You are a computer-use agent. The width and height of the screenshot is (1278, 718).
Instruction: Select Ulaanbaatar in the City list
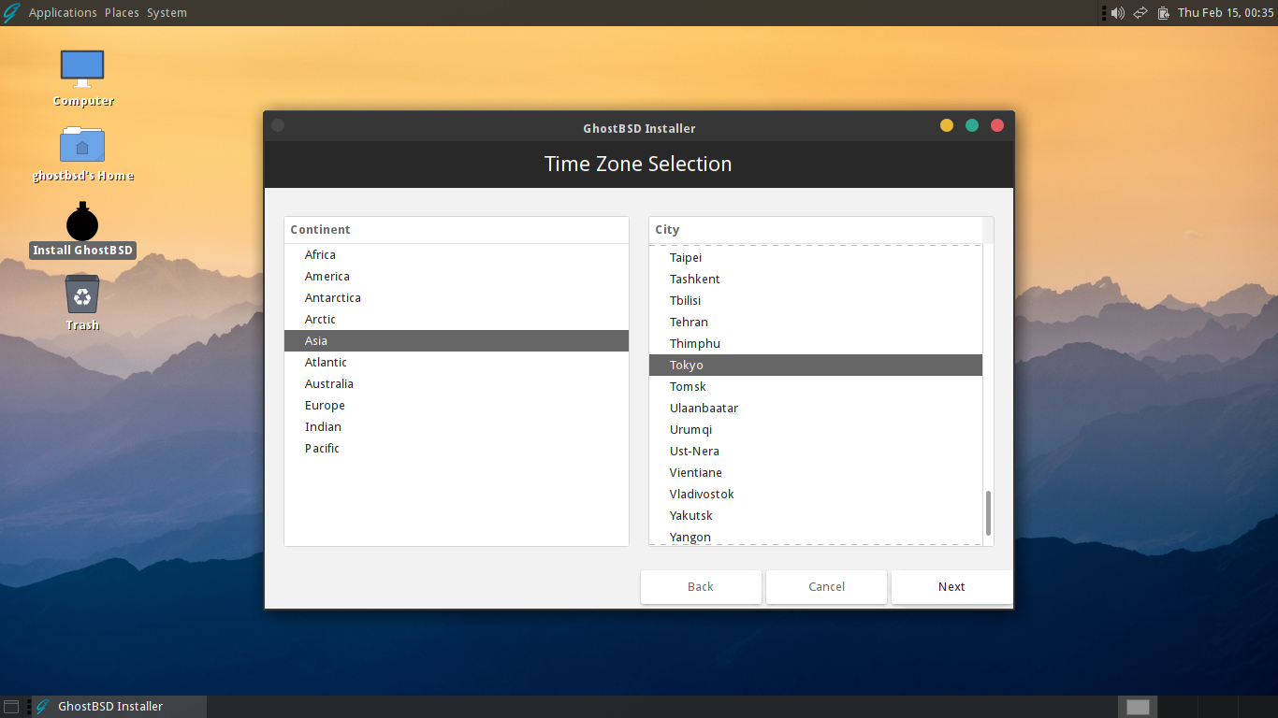click(816, 409)
